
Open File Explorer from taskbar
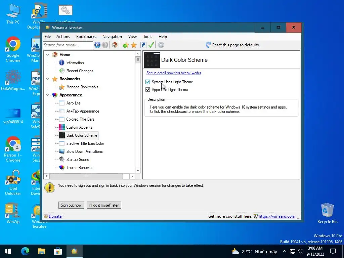click(41, 251)
